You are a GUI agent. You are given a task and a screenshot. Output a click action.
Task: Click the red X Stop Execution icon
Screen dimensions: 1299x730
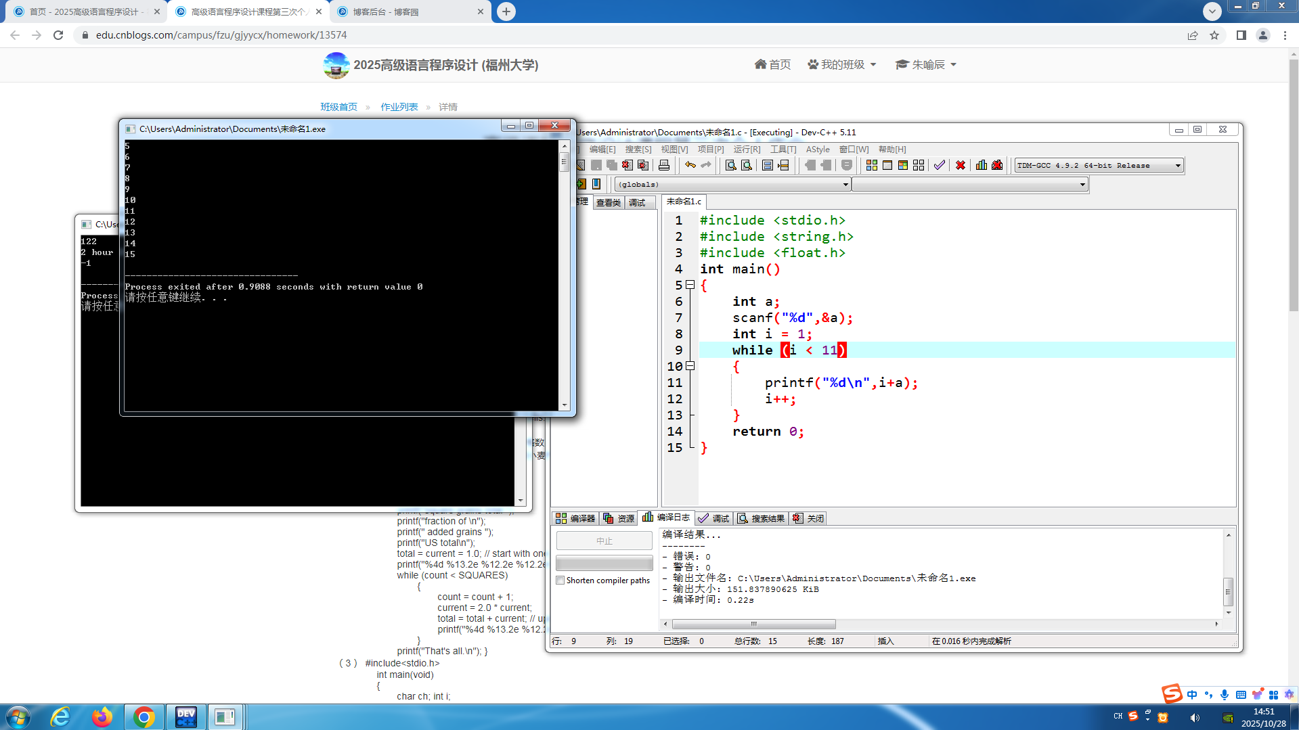coord(961,165)
